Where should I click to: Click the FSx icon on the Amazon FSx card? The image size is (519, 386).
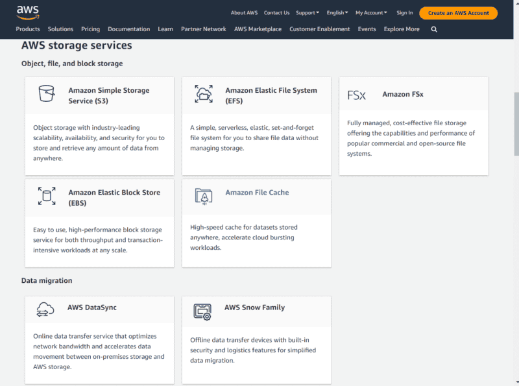click(x=356, y=95)
